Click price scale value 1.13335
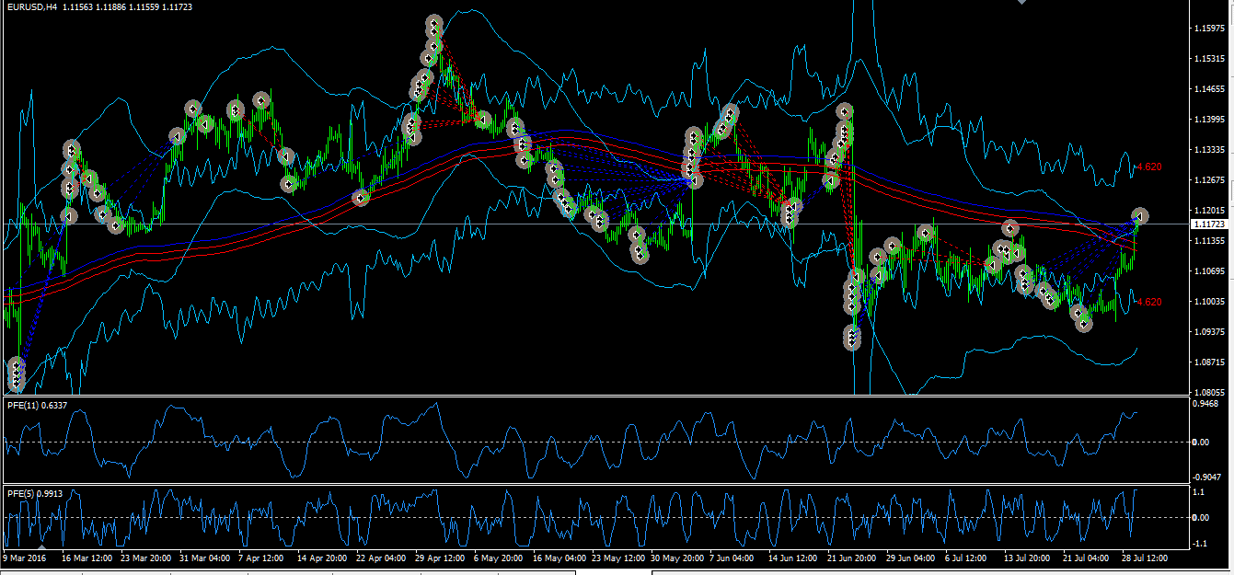Viewport: 1234px width, 575px height. pyautogui.click(x=1208, y=150)
